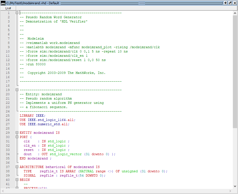Click the vertical scrollbar down arrow

click(235, 186)
